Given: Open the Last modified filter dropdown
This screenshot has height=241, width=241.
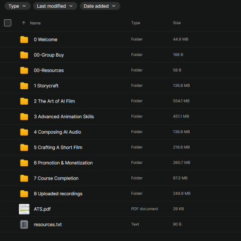Looking at the screenshot, I should [55, 6].
